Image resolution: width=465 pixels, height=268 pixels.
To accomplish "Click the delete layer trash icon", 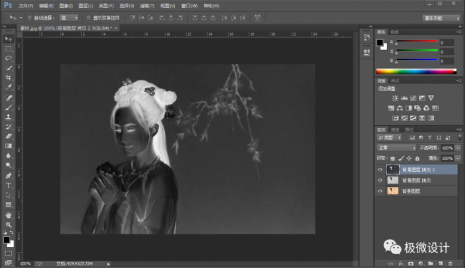I will [450, 263].
